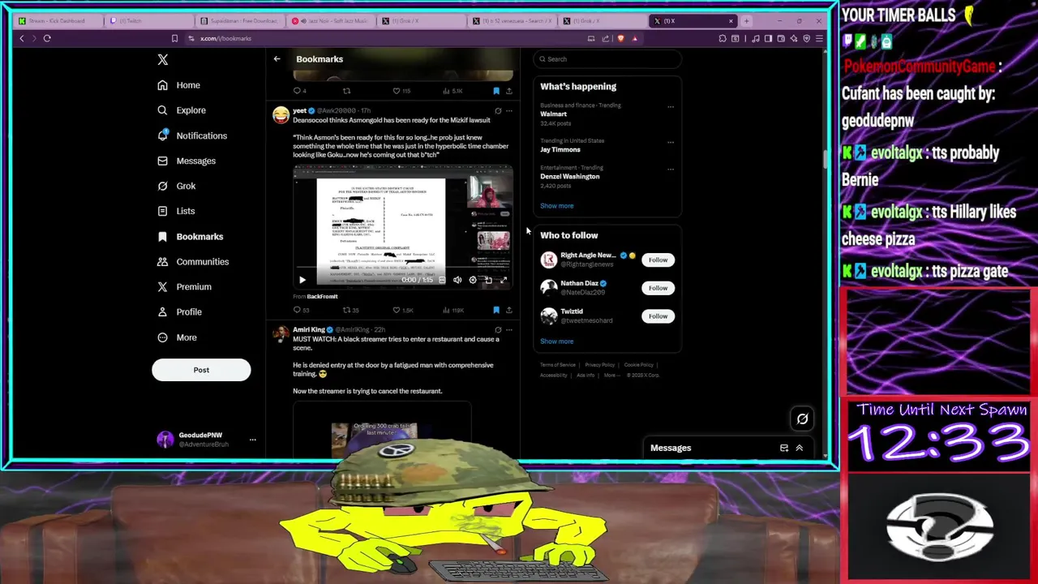
Task: Bookmark page via address bar bookmark icon
Action: click(174, 38)
